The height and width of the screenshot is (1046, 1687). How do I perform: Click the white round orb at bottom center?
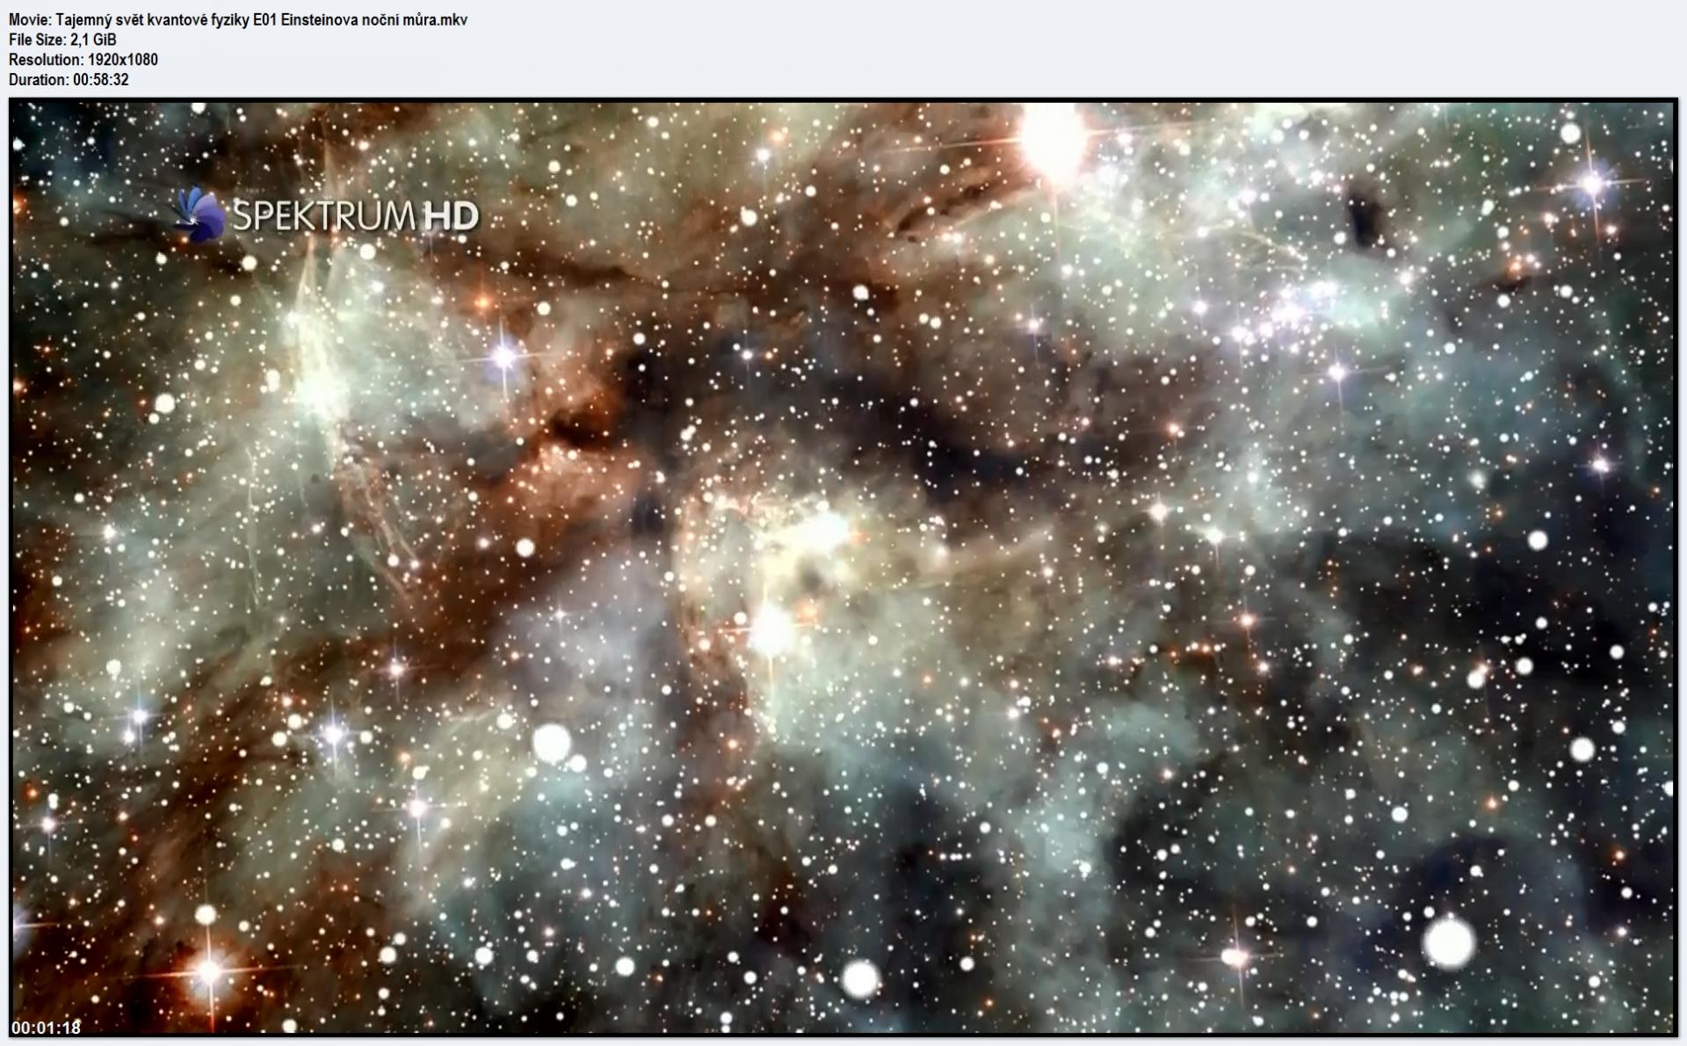860,978
